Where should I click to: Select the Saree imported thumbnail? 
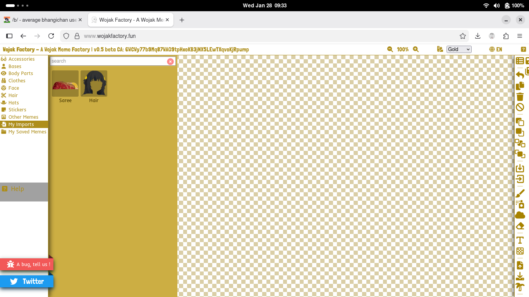point(65,84)
